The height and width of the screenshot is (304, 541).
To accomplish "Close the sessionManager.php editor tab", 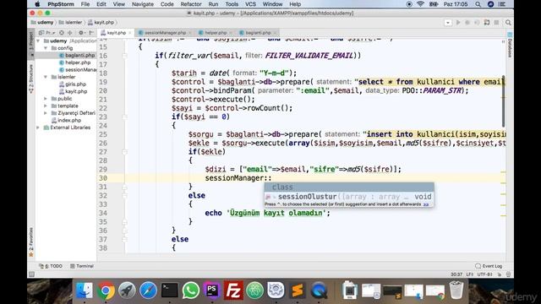I will click(190, 33).
